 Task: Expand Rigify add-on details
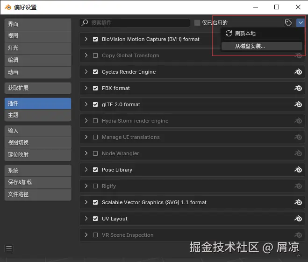(86, 186)
